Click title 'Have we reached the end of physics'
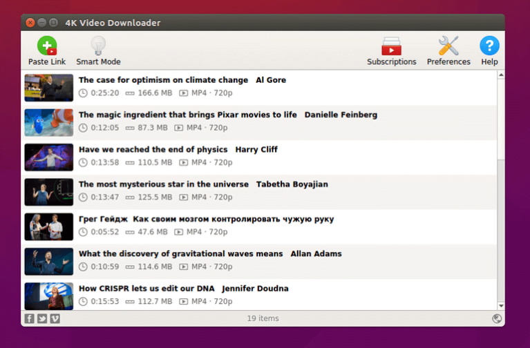Viewport: 530px width, 348px height. pos(153,150)
